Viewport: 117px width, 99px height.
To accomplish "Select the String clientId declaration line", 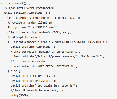I will (x=34, y=28).
